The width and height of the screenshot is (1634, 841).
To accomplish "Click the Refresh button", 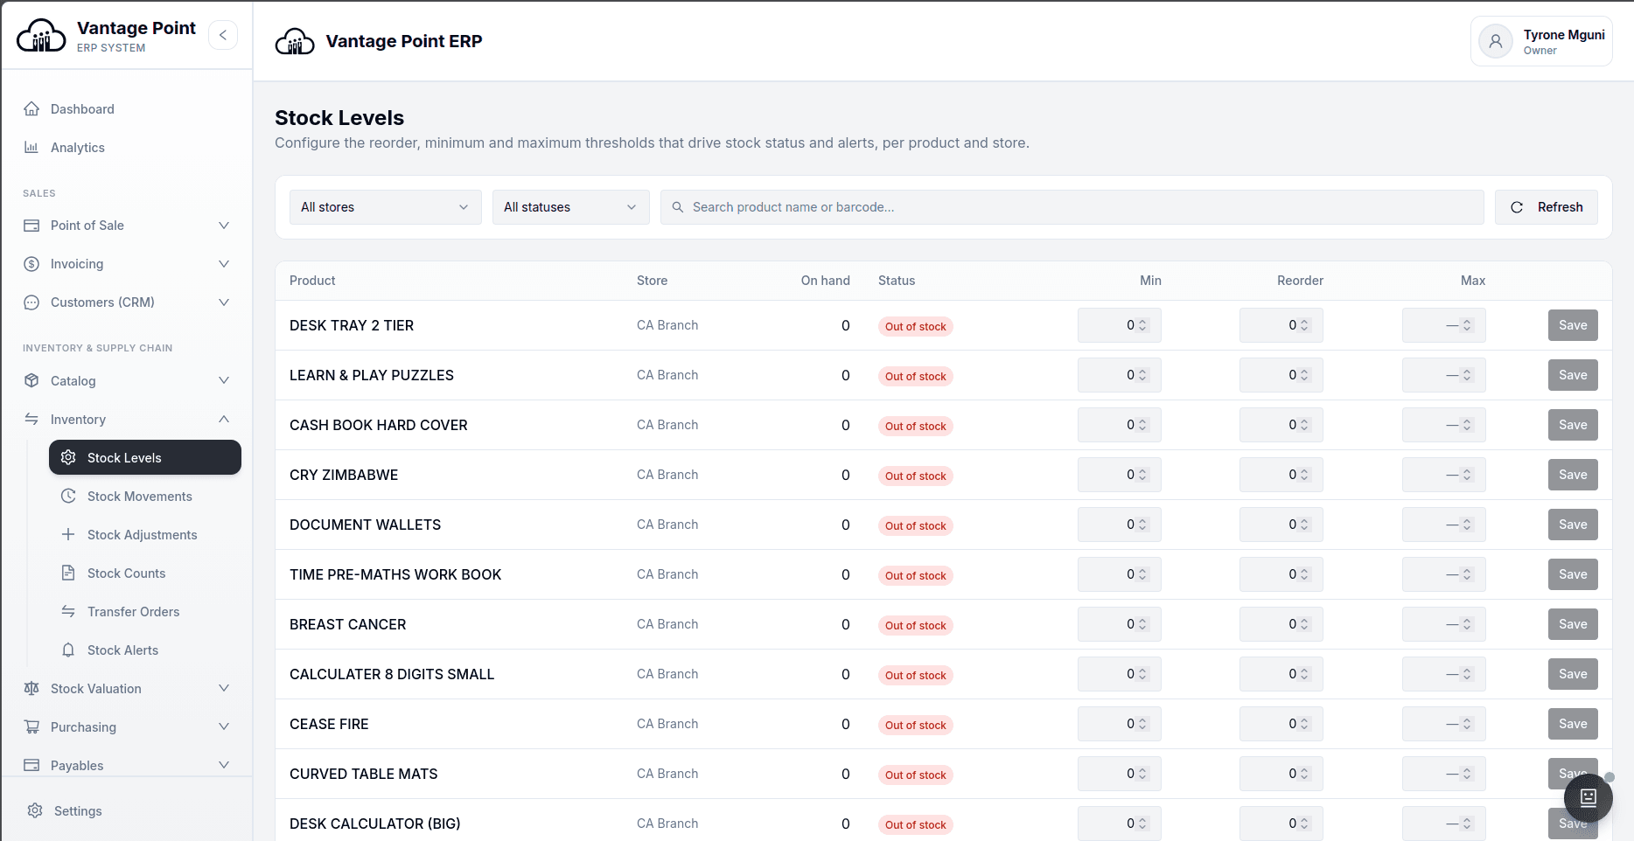I will 1547,207.
